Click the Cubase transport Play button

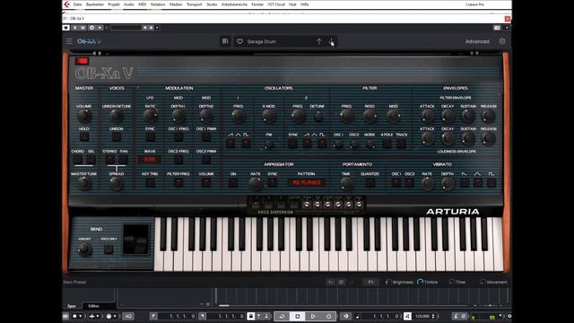[313, 316]
